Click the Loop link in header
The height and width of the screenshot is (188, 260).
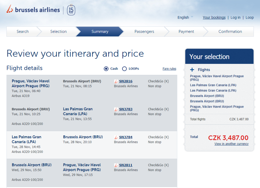[x=250, y=17]
